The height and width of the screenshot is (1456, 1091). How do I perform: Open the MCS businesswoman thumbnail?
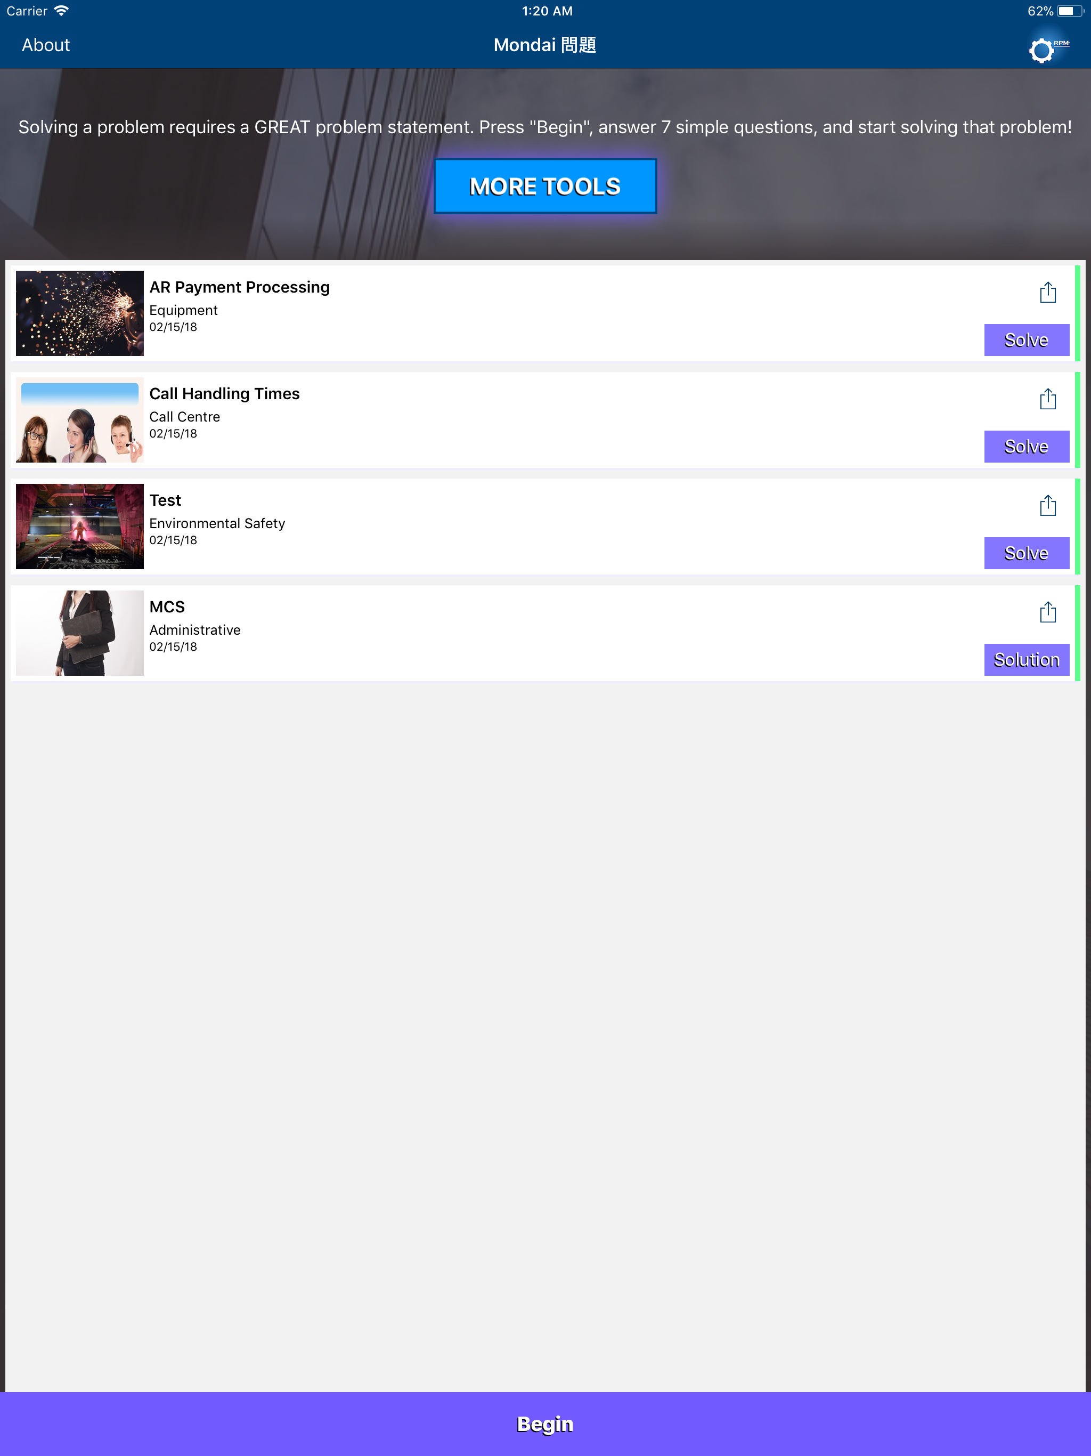coord(79,633)
